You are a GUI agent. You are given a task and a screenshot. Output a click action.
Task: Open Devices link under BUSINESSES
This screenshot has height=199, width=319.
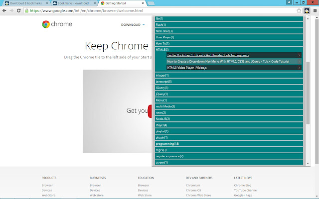pyautogui.click(x=95, y=190)
